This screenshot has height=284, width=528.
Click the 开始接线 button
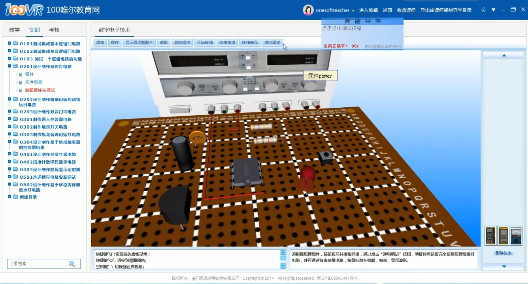tap(204, 43)
